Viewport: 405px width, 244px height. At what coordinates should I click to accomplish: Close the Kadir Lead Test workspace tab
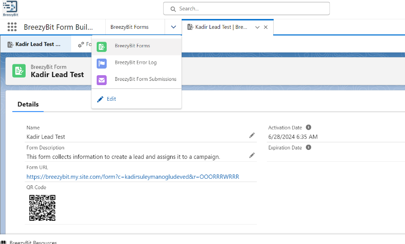coord(266,27)
